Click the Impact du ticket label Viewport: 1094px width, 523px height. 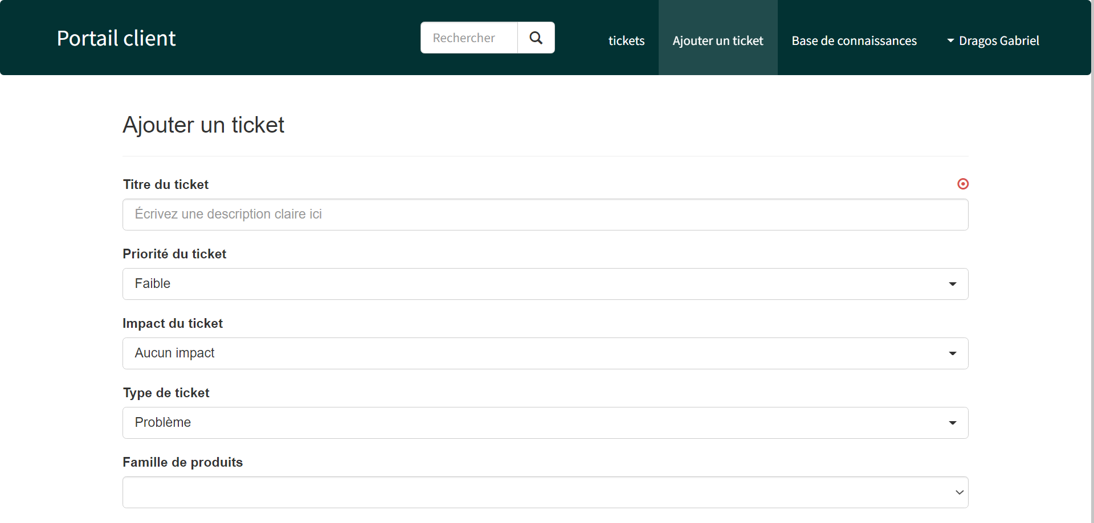click(x=173, y=323)
